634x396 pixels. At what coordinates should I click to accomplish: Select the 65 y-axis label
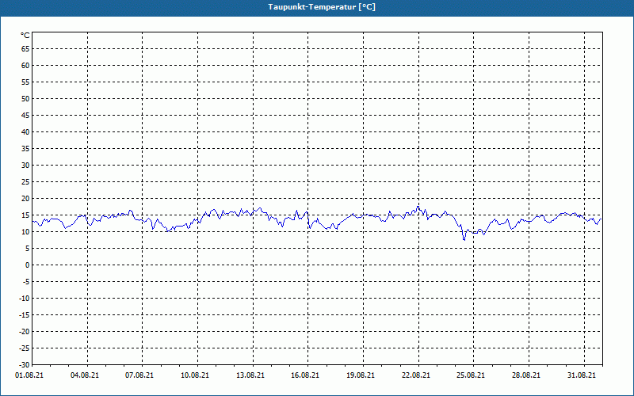(25, 48)
